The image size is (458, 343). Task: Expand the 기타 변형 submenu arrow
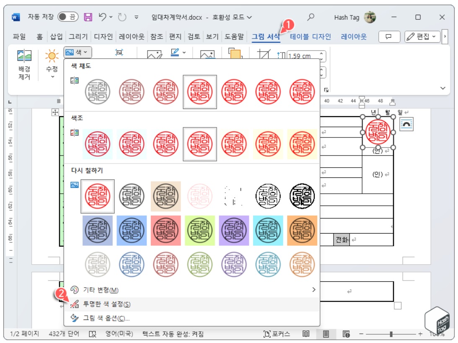click(x=314, y=289)
